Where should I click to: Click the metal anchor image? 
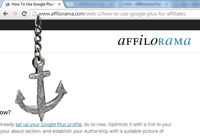click(x=41, y=88)
